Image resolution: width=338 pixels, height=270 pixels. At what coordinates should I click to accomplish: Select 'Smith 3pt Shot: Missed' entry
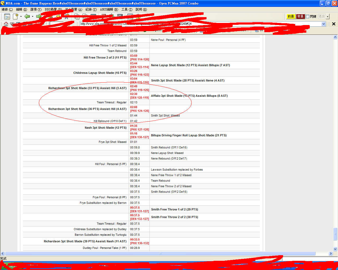165,116
